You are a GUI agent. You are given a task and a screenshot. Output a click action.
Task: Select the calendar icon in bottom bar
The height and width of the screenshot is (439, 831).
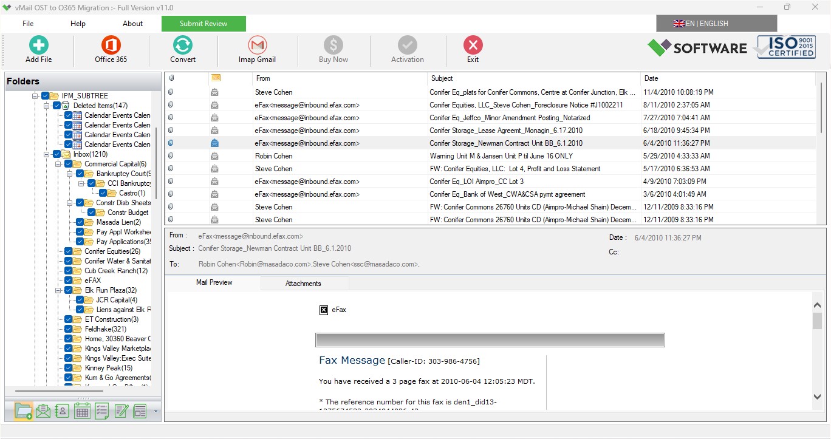[82, 411]
